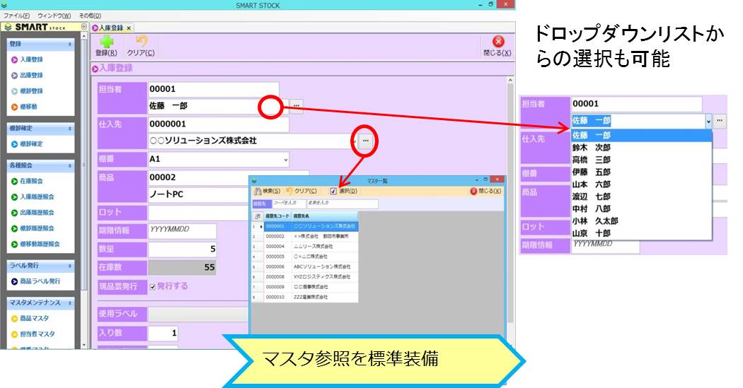Click the code search box in マスタ一覧
This screenshot has height=388, width=743.
click(289, 204)
